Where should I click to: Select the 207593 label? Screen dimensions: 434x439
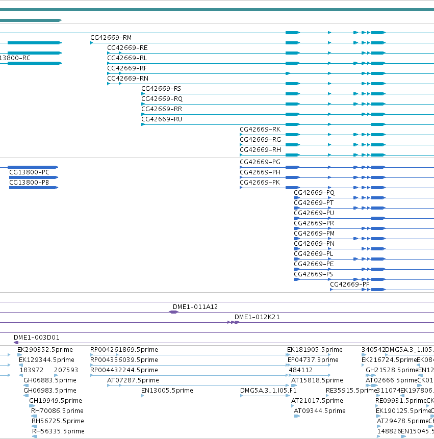tap(66, 370)
